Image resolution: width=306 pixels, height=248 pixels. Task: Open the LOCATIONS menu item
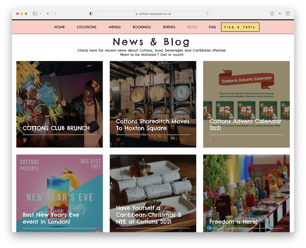point(87,27)
